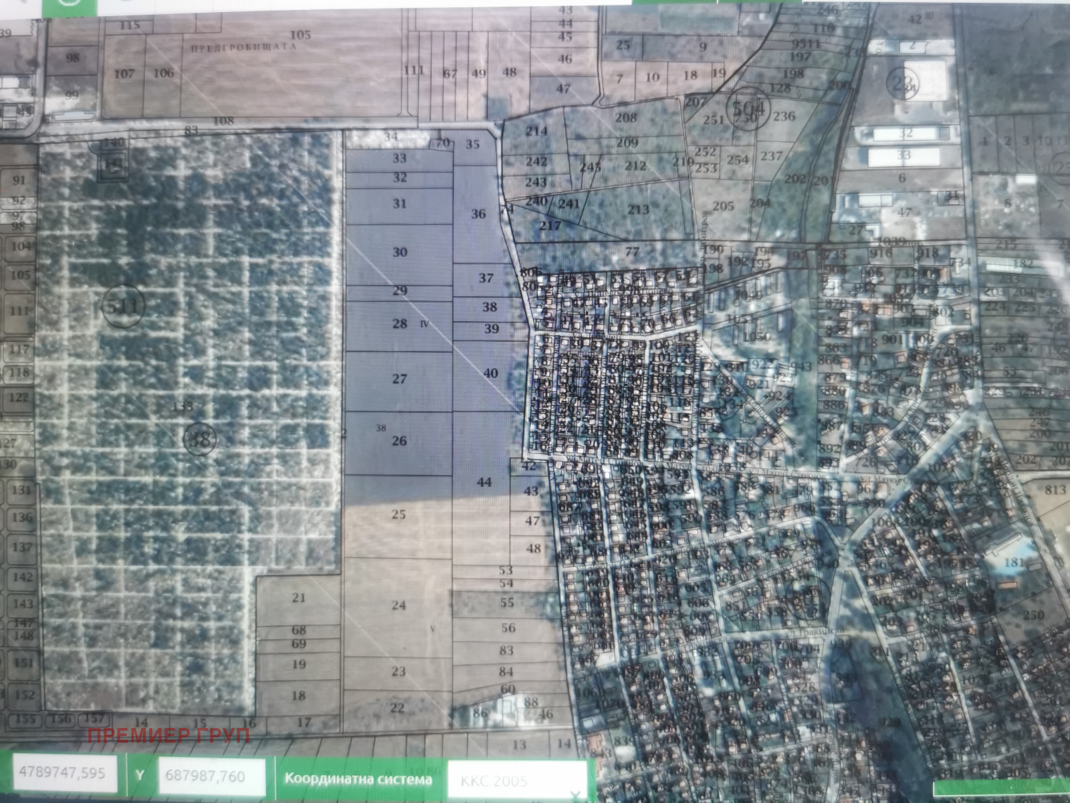
Task: Select parcel 26 in the shaded block
Action: point(399,441)
